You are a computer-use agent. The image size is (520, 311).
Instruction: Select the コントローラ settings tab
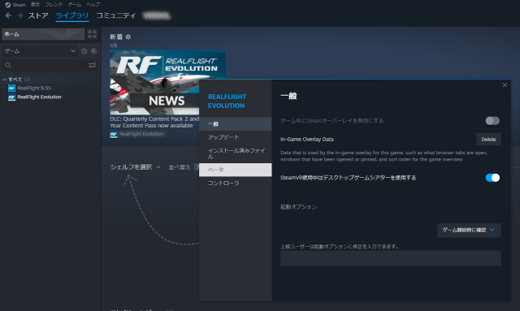[x=235, y=183]
